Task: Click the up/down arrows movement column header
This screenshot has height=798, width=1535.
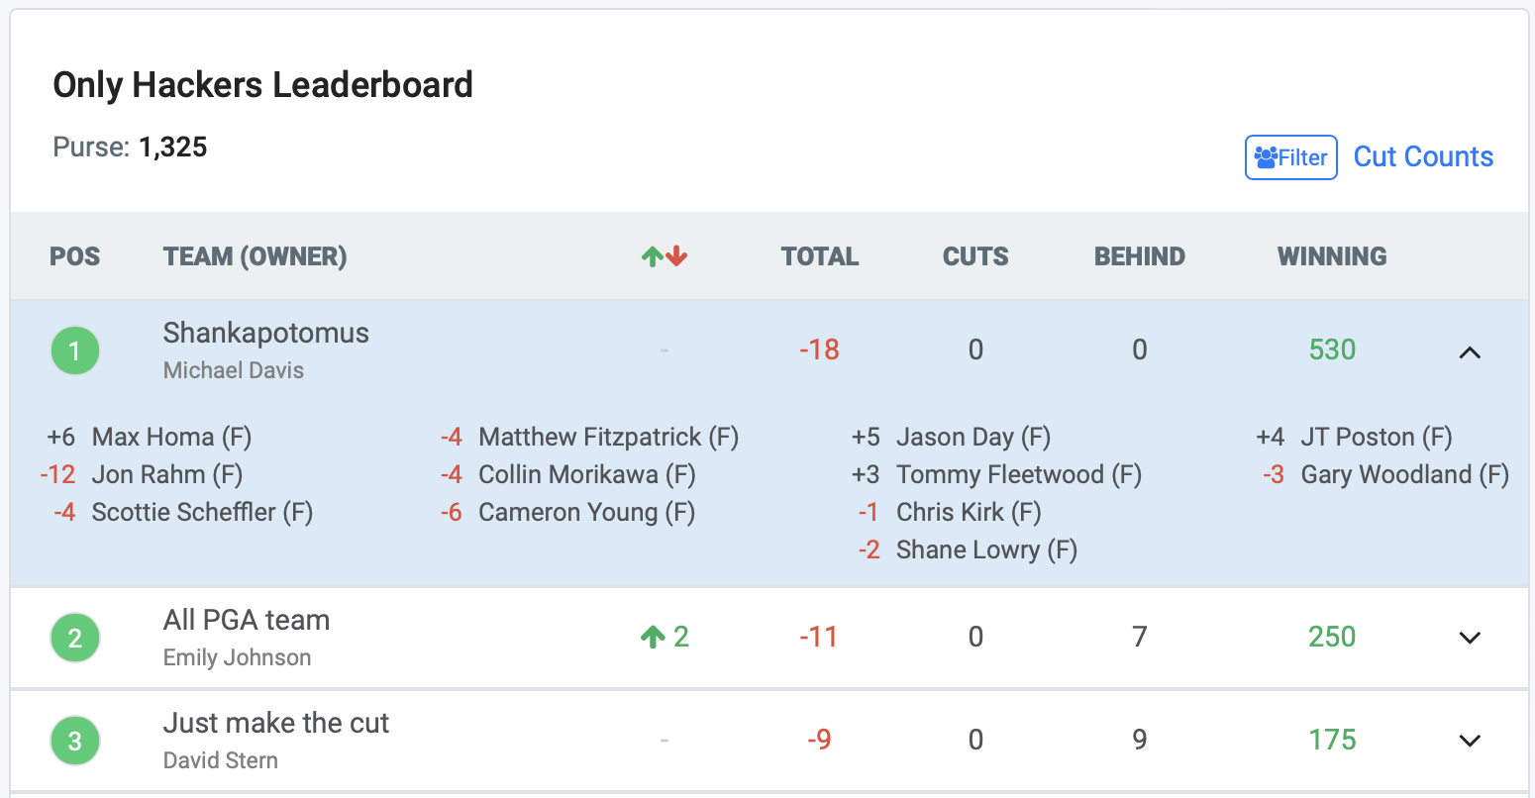Action: [x=664, y=256]
